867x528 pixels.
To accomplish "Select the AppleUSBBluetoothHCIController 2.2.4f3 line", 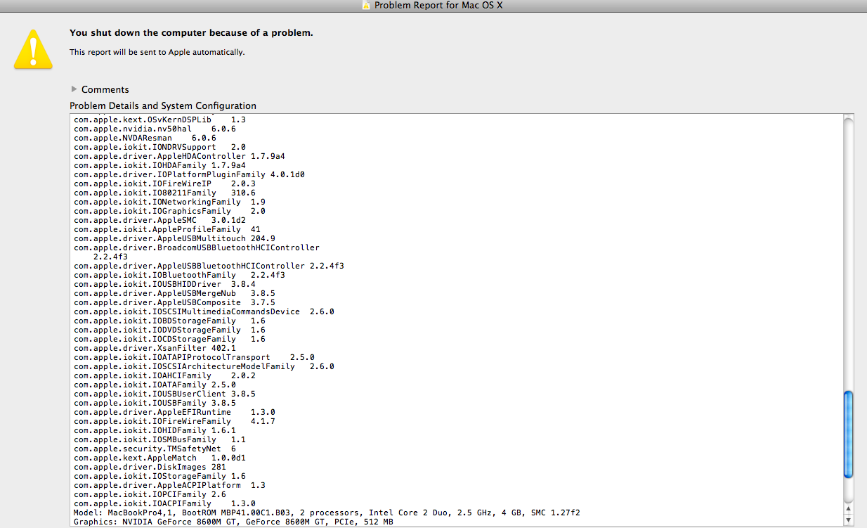I will [x=209, y=266].
